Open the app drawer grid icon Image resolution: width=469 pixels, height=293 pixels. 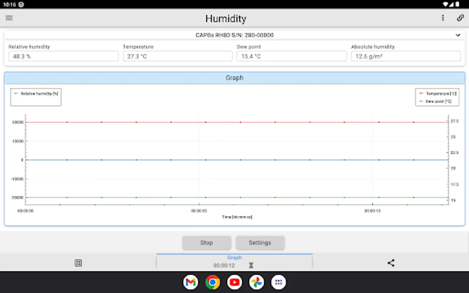pyautogui.click(x=278, y=282)
